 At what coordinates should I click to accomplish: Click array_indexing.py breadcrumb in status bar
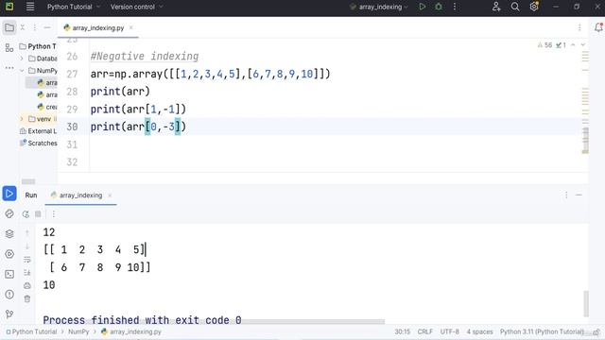[x=131, y=331]
